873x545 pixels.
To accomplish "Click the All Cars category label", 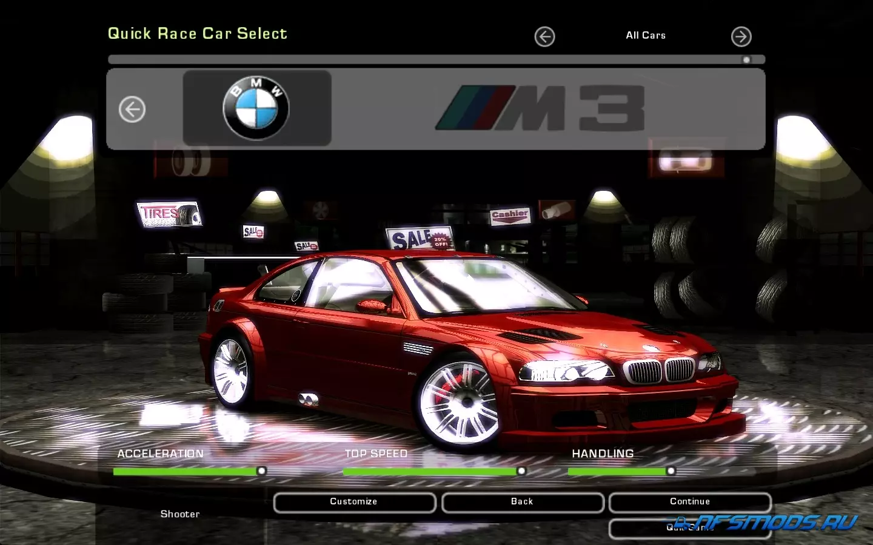I will point(646,36).
